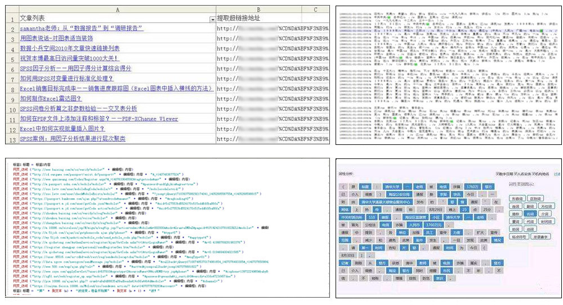Image resolution: width=563 pixels, height=305 pixels.
Task: Click the 意识 word token
Action: (x=440, y=279)
